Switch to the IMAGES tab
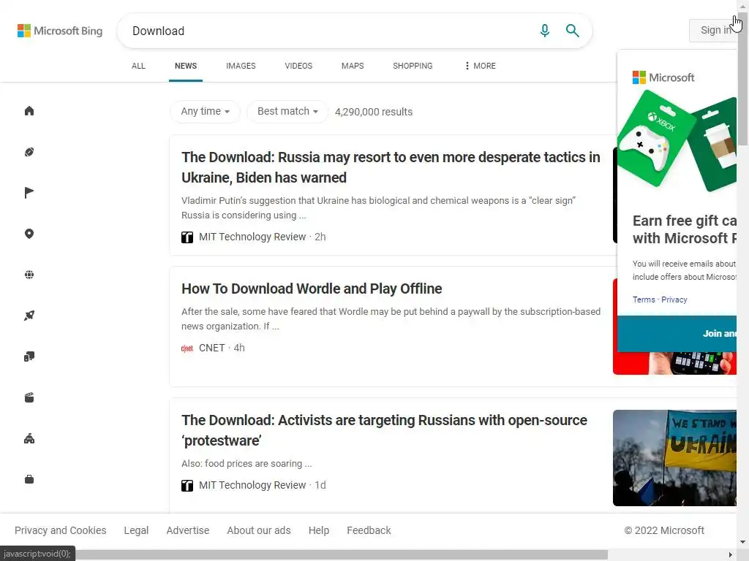Image resolution: width=749 pixels, height=561 pixels. pyautogui.click(x=241, y=66)
